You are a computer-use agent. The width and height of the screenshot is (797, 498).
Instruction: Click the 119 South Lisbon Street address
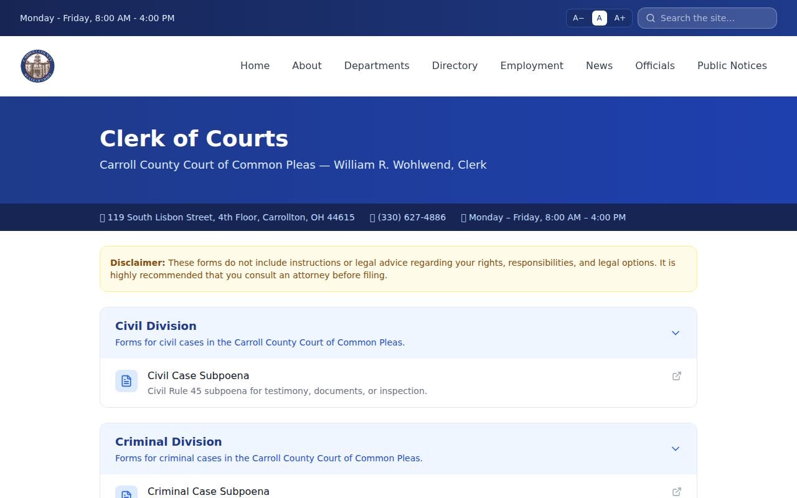[231, 217]
